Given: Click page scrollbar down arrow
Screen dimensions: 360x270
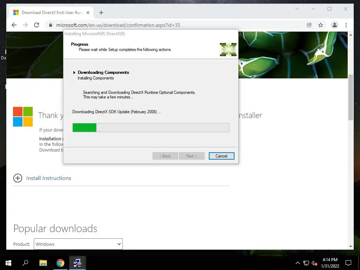Looking at the screenshot, I should click(x=351, y=246).
